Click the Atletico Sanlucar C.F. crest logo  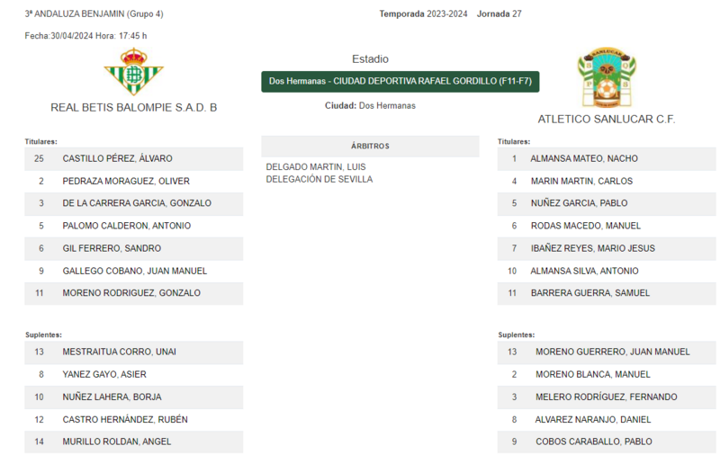[607, 76]
